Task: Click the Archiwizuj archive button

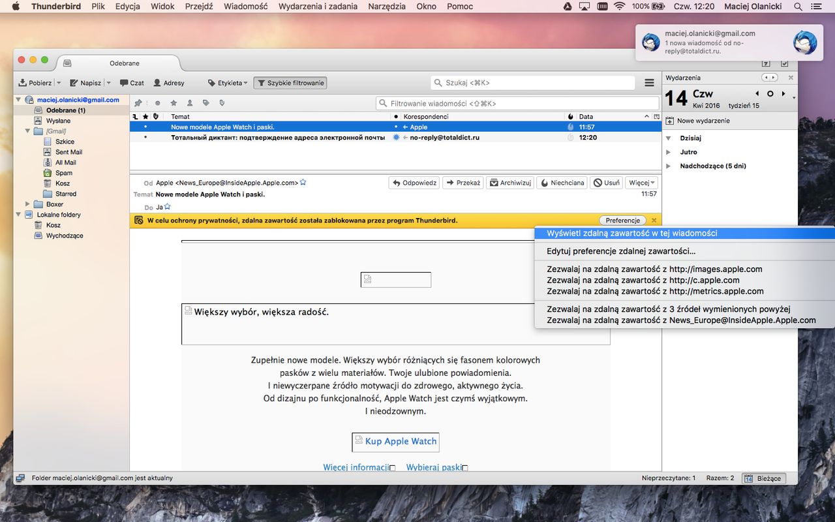Action: click(x=510, y=183)
